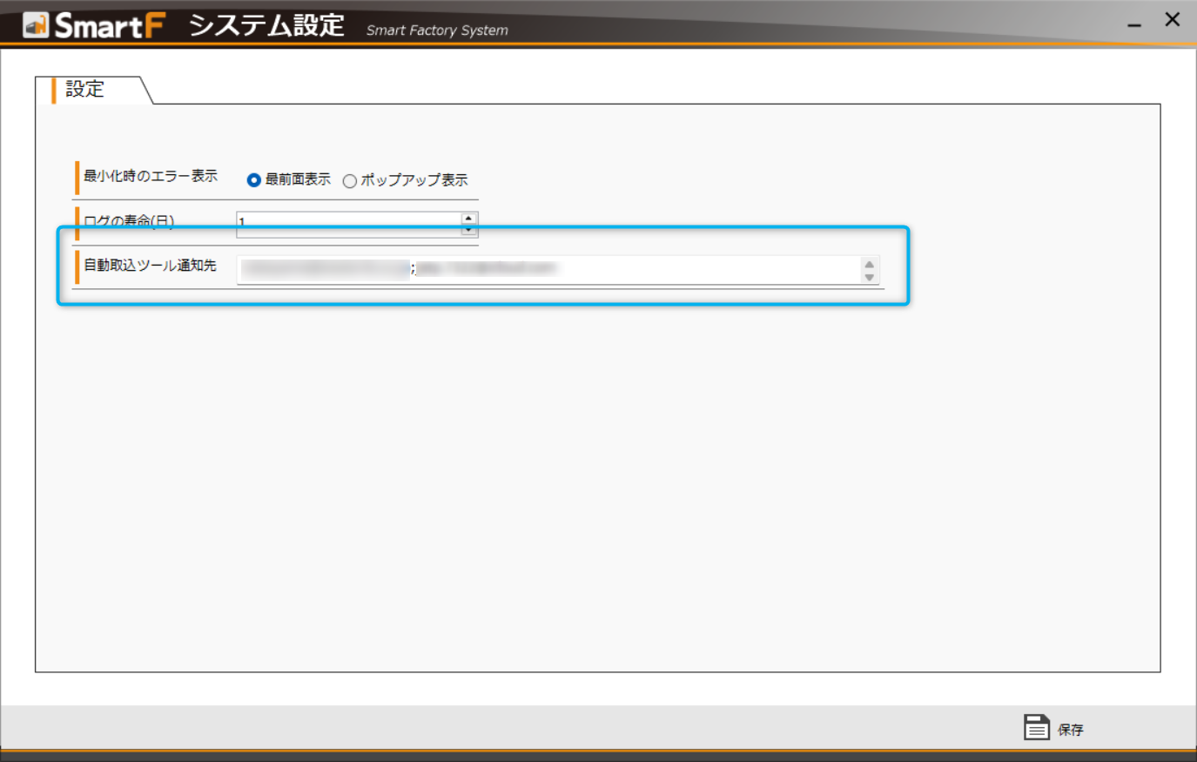Click the ログの寿命(日) label

(129, 220)
